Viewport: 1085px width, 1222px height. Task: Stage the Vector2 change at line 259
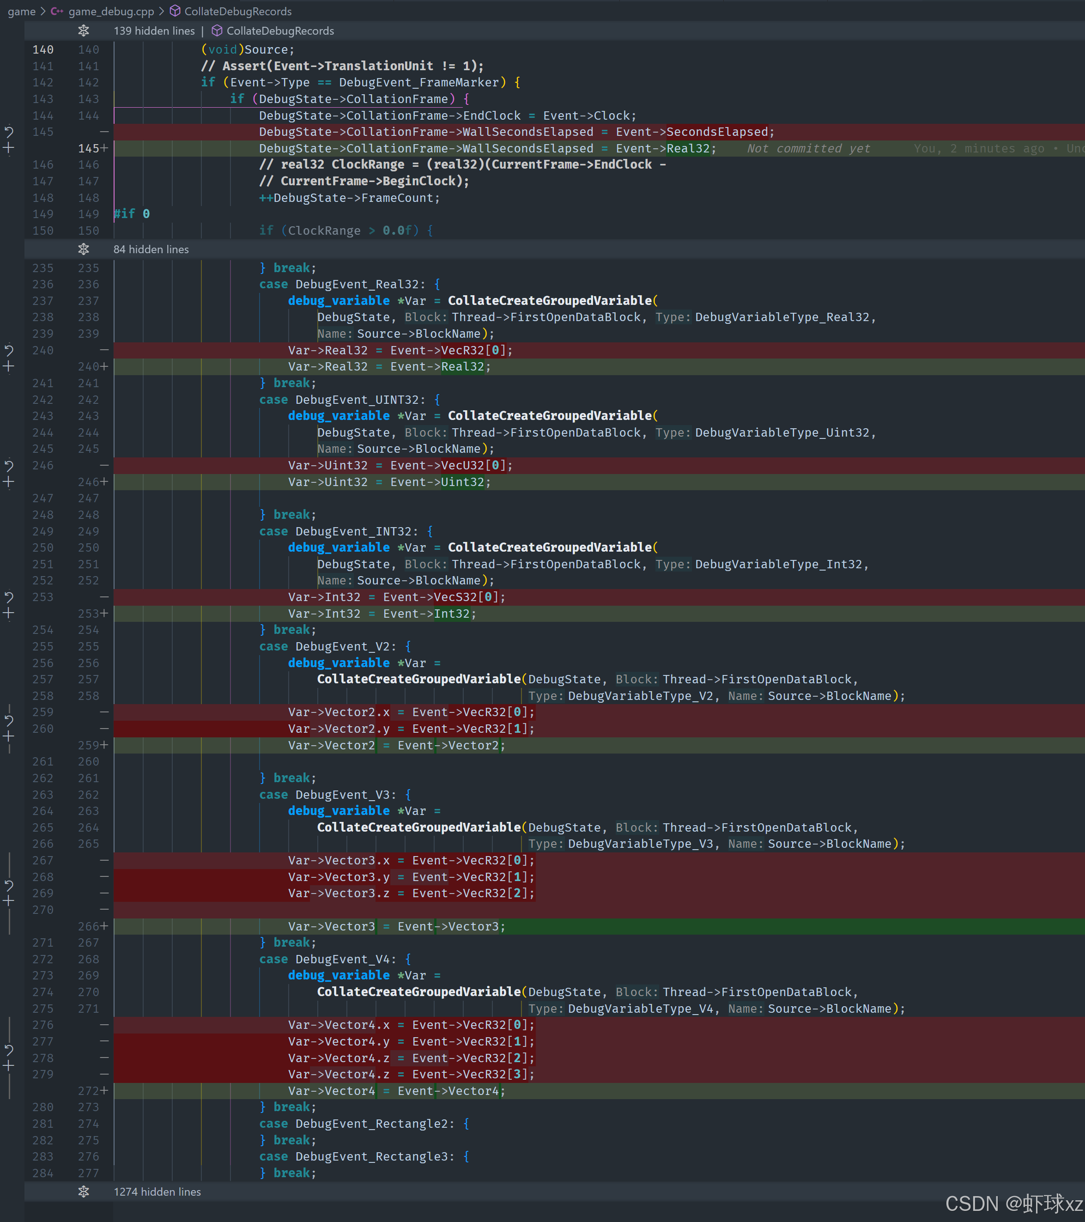click(9, 736)
